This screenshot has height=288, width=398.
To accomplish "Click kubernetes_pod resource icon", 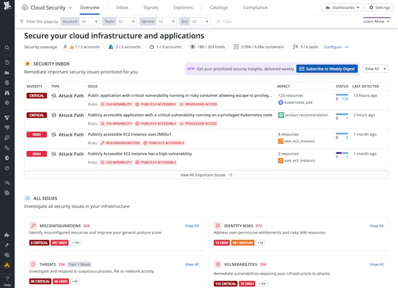I will pyautogui.click(x=281, y=103).
